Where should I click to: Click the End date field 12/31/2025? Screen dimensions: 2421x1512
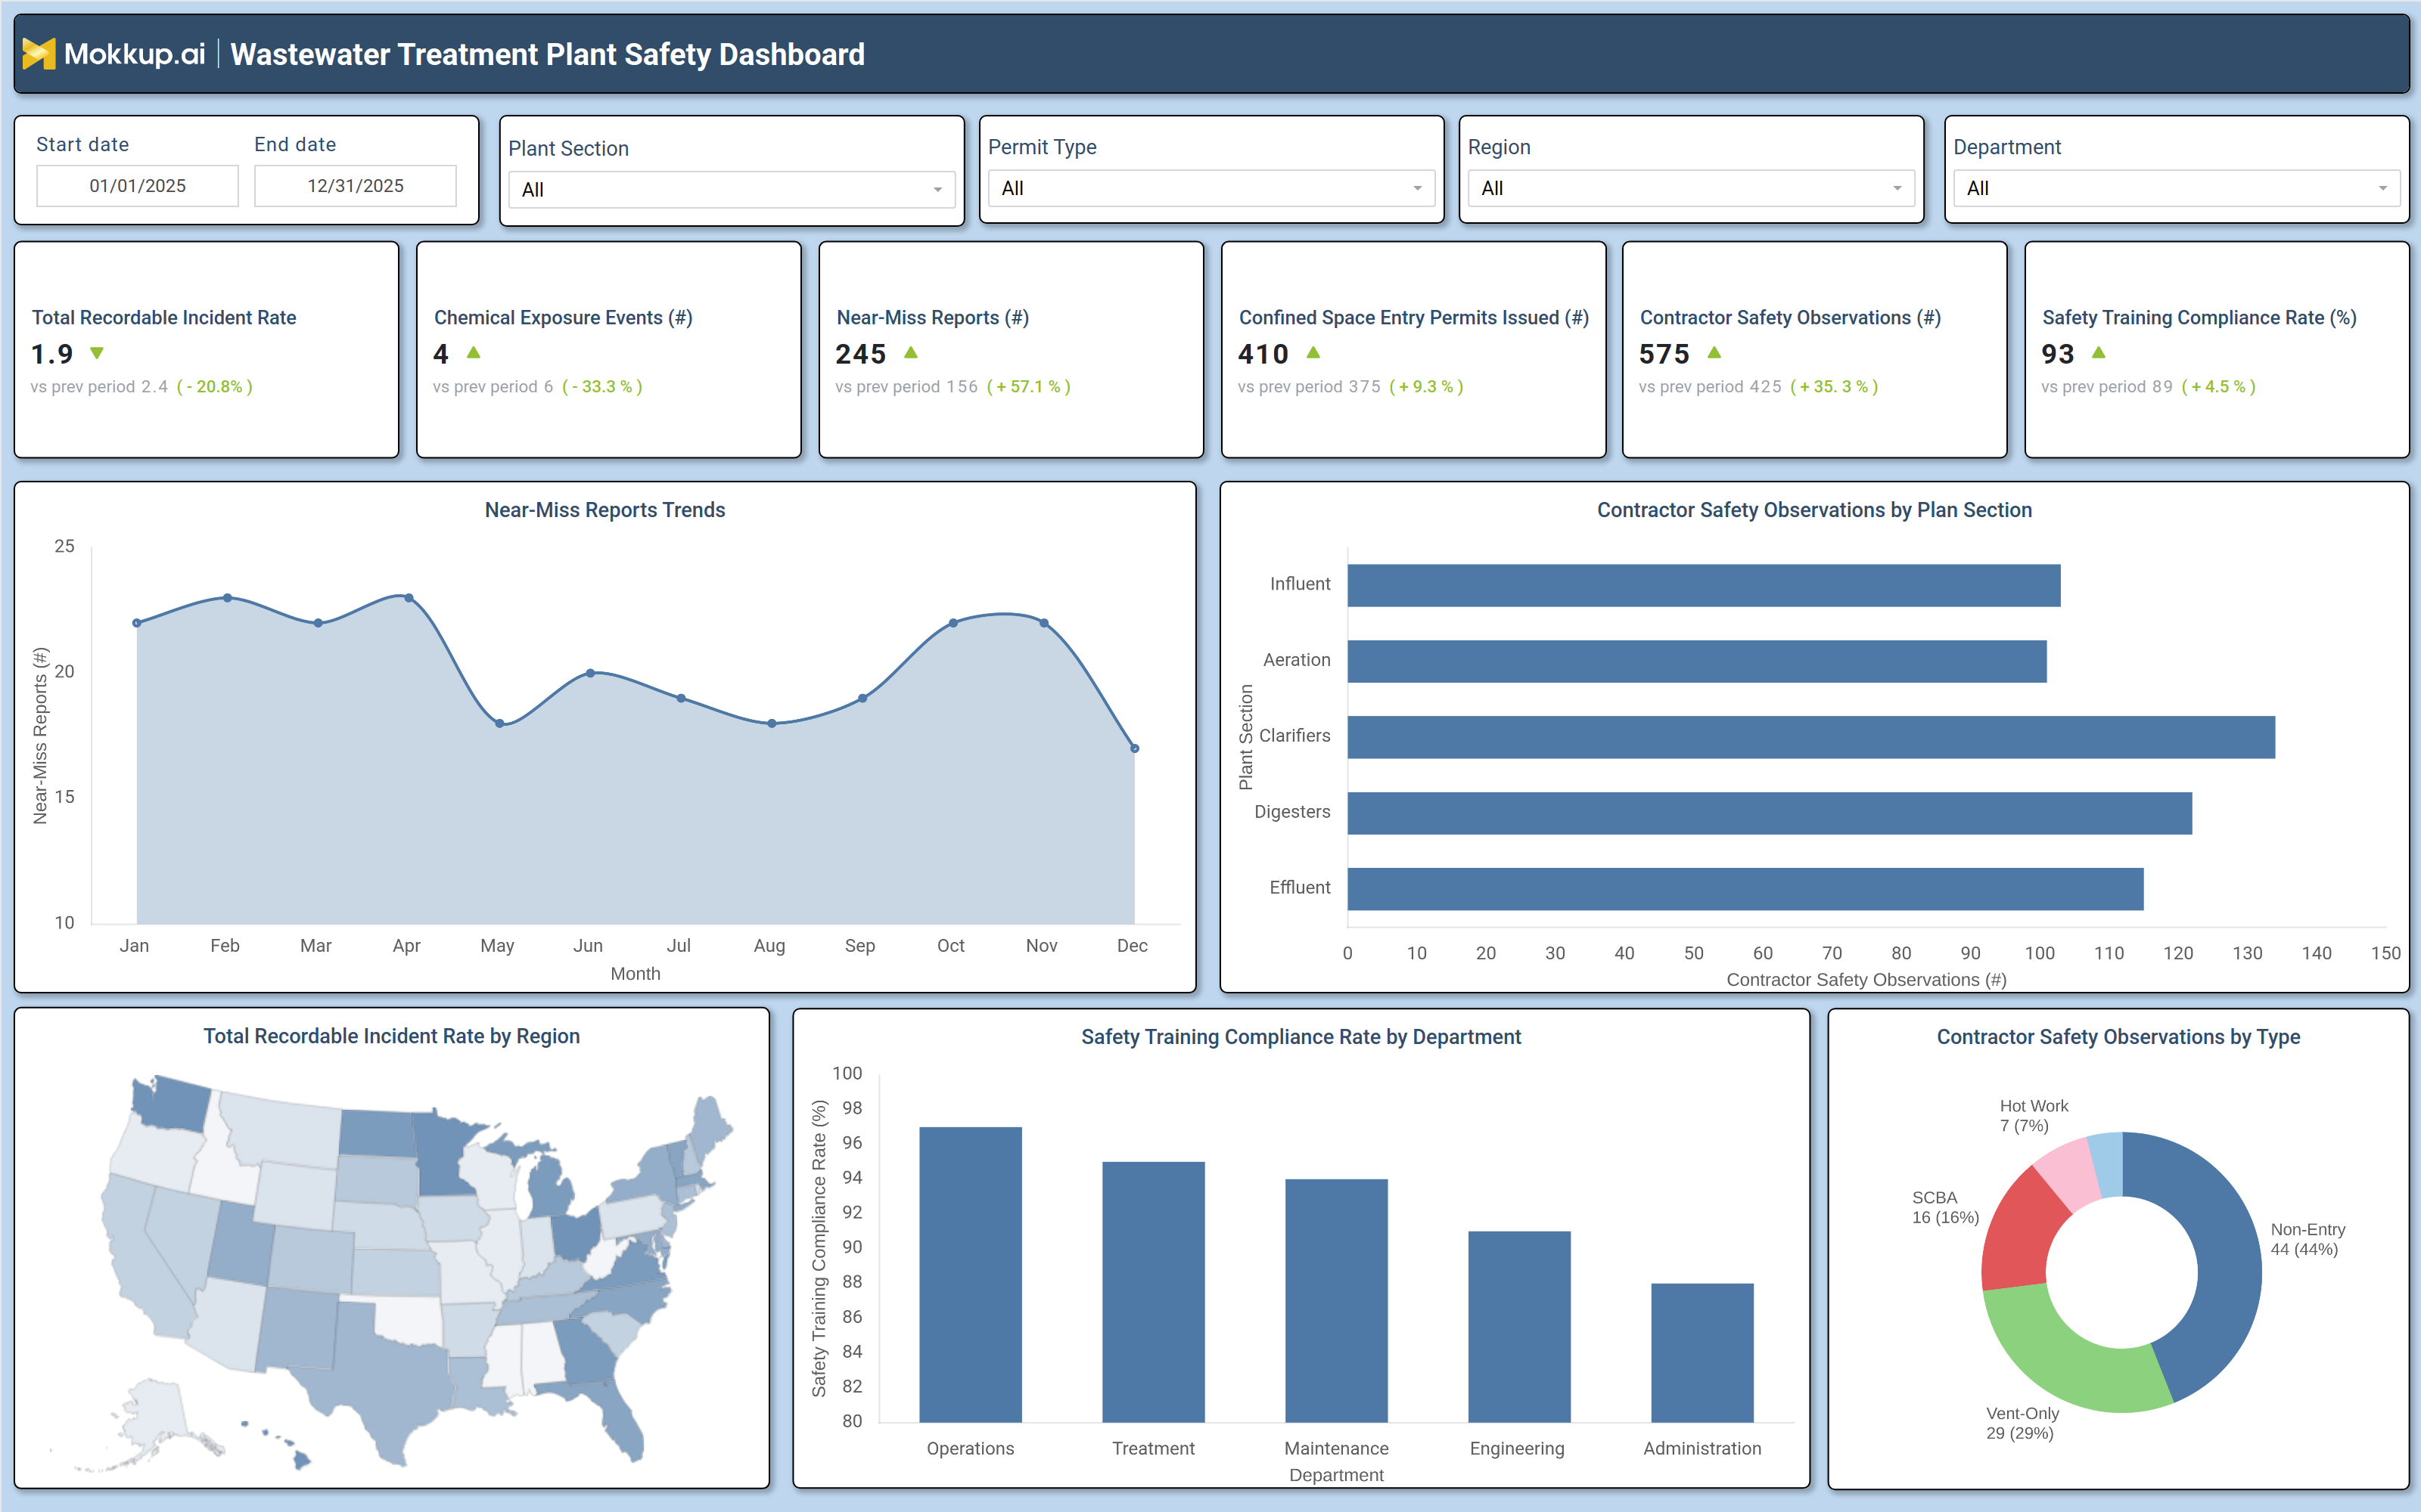[355, 186]
